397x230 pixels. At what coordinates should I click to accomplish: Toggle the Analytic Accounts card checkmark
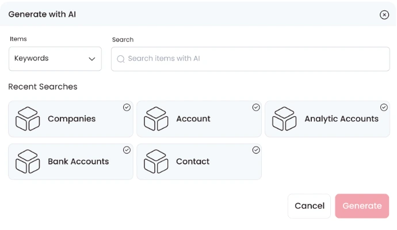(x=384, y=107)
